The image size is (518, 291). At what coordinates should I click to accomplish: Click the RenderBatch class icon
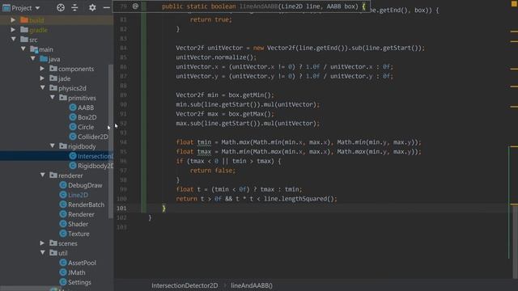click(x=63, y=205)
